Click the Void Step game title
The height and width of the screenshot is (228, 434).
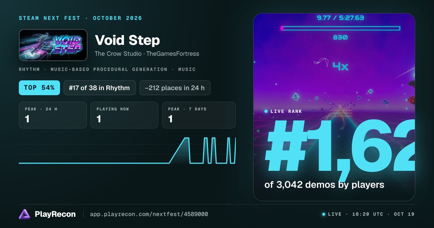click(x=127, y=40)
